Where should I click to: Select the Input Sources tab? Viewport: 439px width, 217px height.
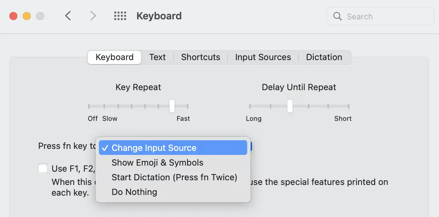tap(263, 57)
